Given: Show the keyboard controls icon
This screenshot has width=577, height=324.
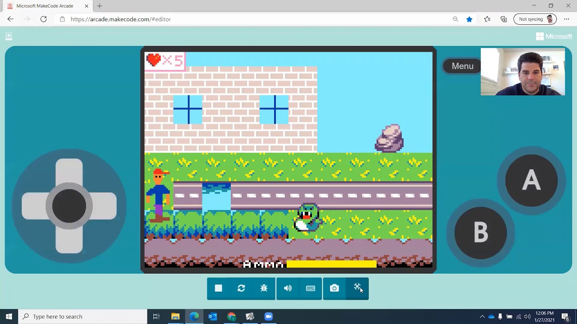Looking at the screenshot, I should (311, 288).
